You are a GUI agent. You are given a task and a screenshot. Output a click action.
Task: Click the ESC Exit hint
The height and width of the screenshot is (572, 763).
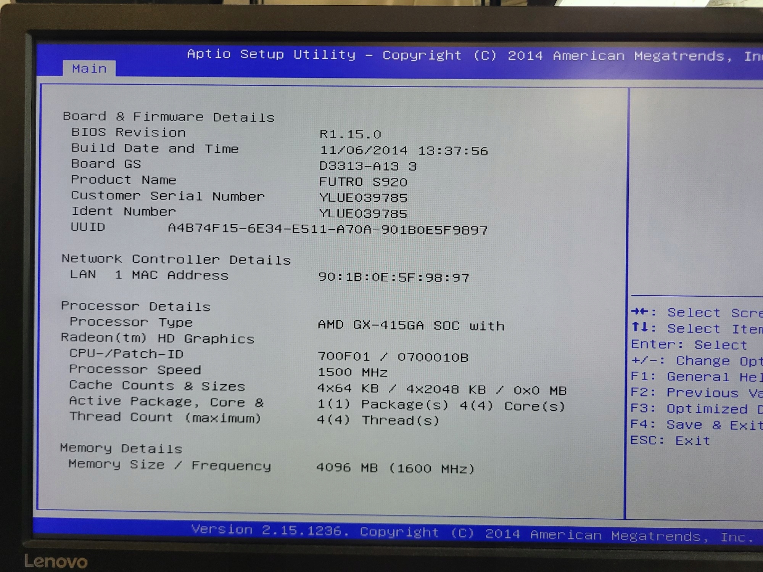tap(670, 441)
